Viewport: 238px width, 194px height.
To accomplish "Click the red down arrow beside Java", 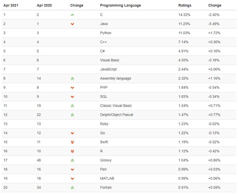I will 72,24.
